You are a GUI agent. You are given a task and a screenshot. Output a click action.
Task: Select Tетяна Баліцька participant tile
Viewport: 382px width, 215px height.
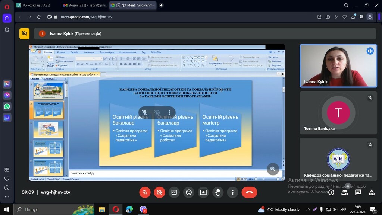click(338, 112)
